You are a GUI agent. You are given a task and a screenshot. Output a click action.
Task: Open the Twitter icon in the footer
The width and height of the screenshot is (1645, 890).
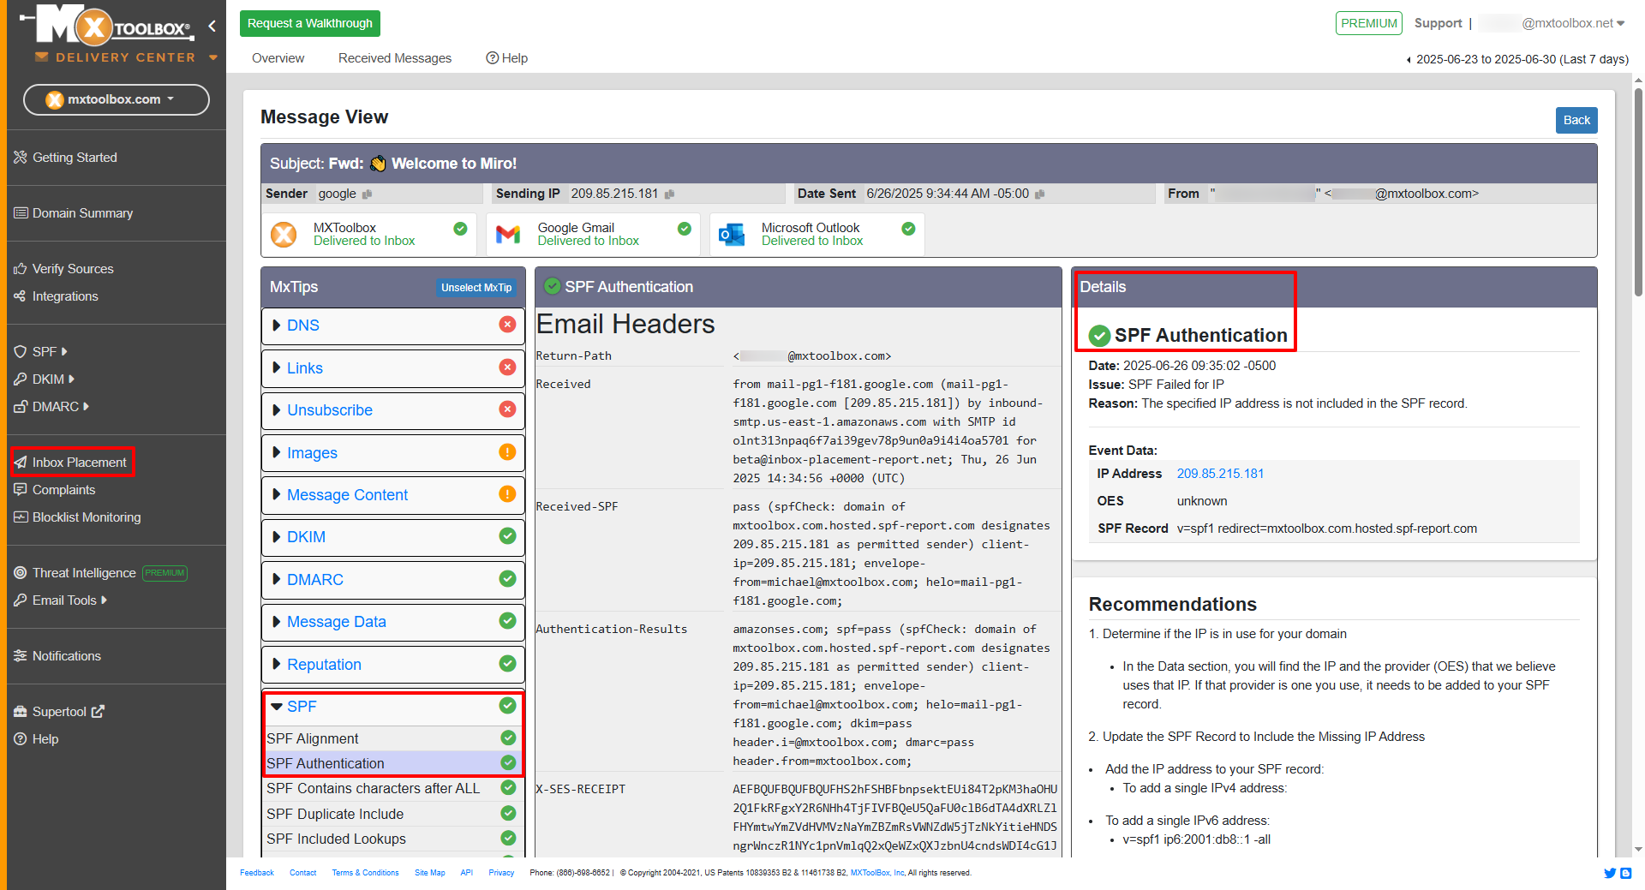(x=1609, y=873)
